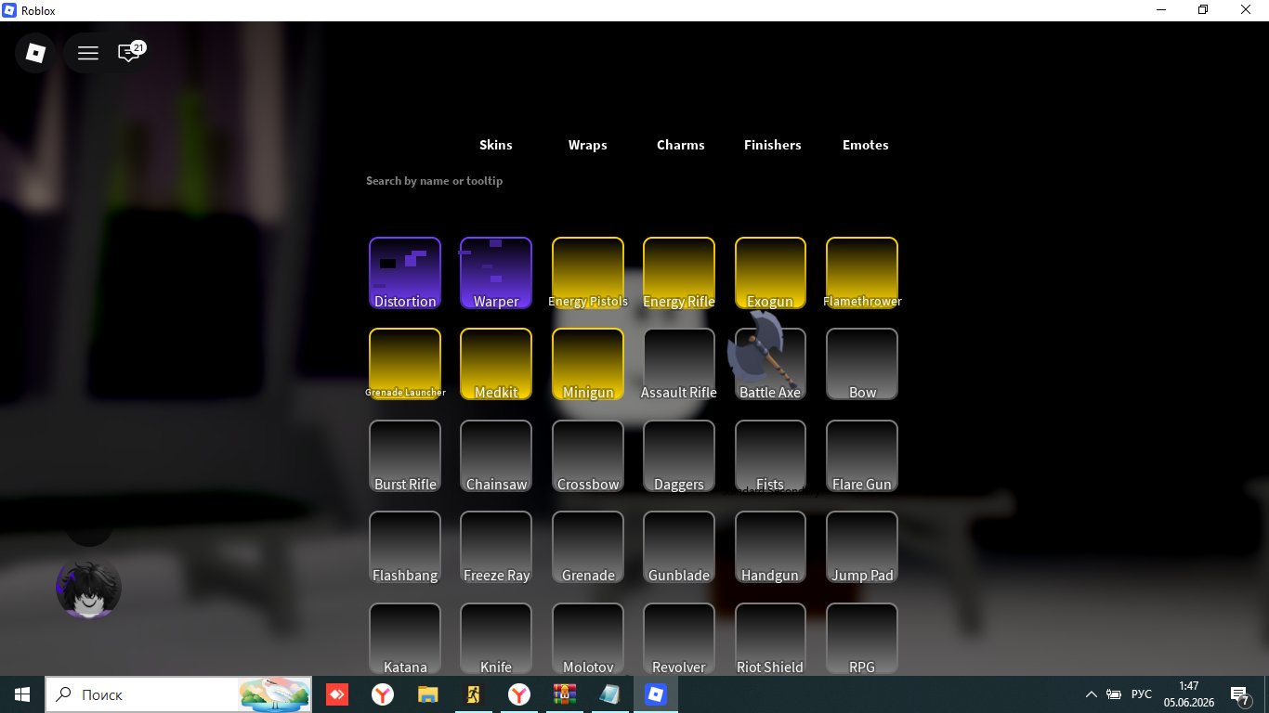Choose the RPG tile
Screen dimensions: 1269x713
862,639
